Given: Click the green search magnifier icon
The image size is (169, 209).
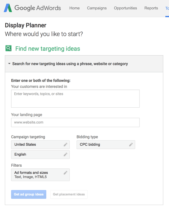Looking at the screenshot, I should pyautogui.click(x=8, y=48).
